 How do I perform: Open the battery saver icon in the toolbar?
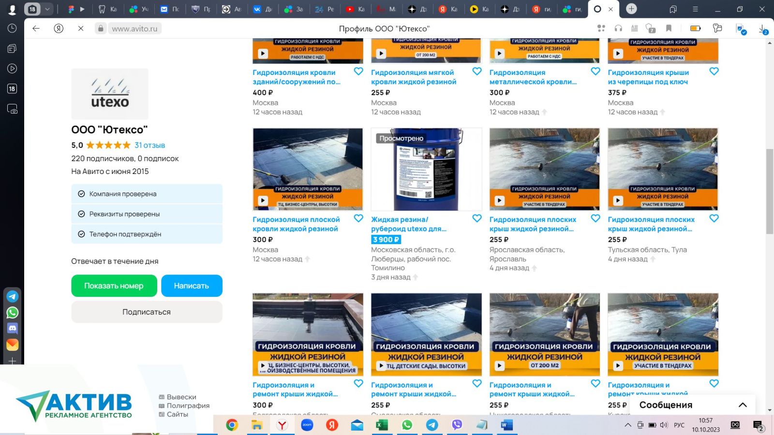tap(695, 29)
